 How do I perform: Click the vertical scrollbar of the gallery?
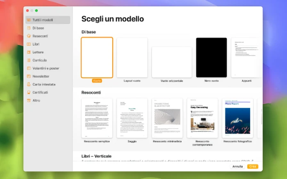click(x=262, y=117)
